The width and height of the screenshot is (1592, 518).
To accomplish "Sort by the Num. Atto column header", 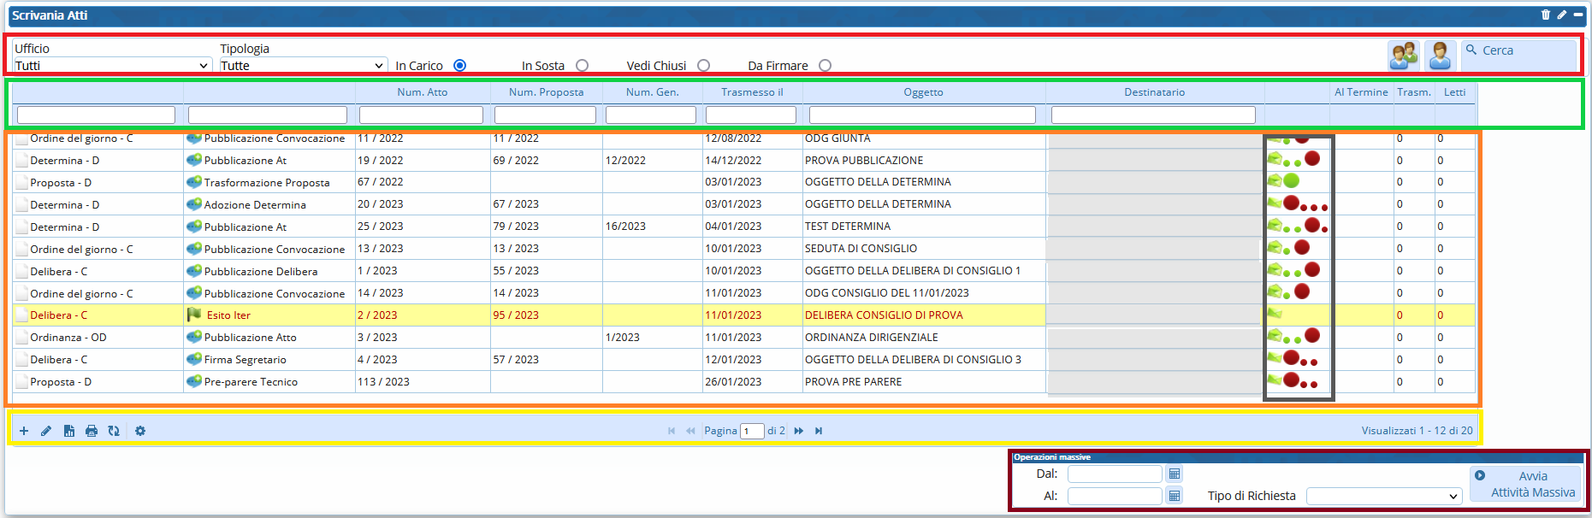I will point(422,92).
